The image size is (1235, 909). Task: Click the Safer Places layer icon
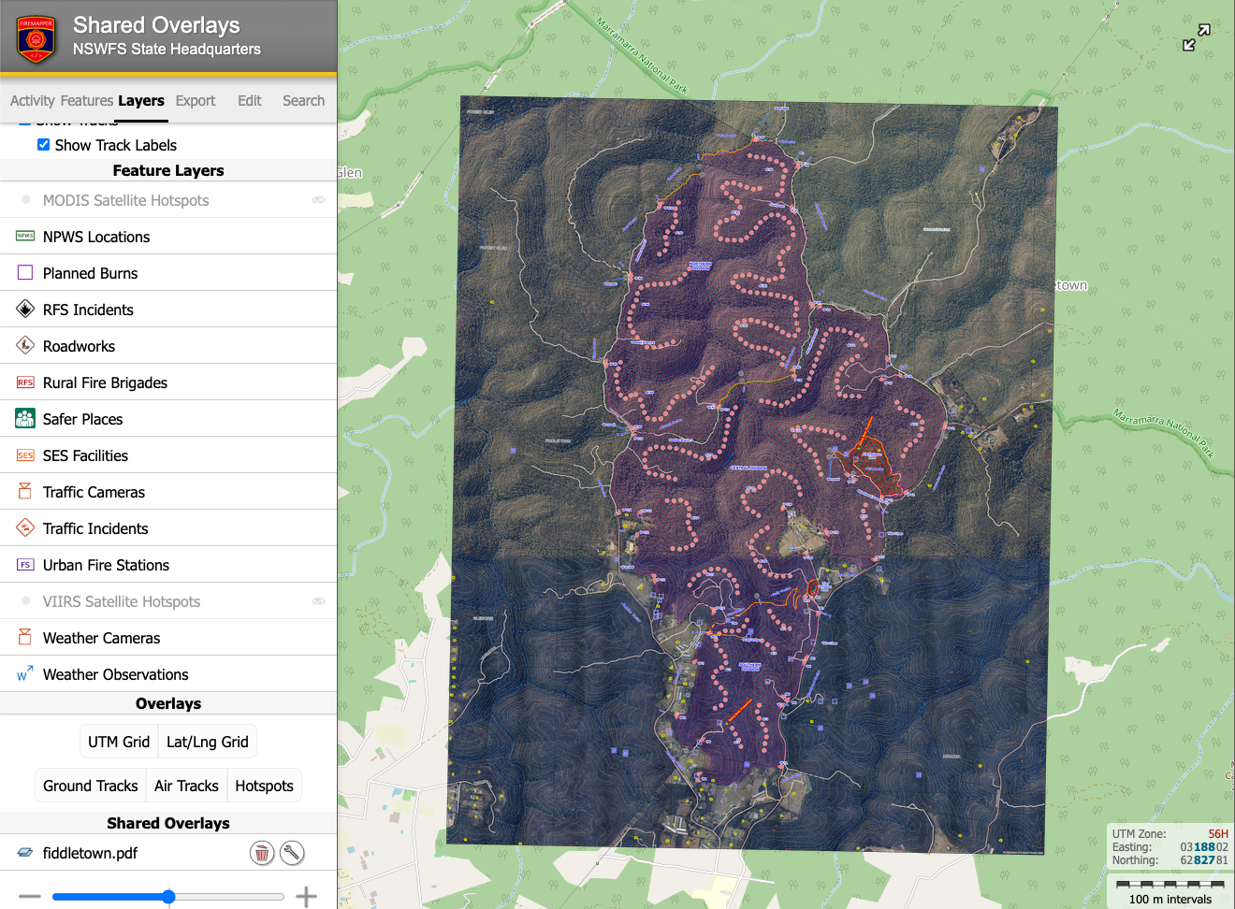(x=25, y=419)
